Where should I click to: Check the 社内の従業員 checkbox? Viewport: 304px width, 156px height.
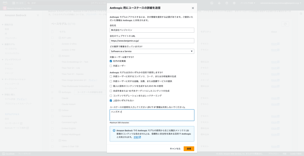[111, 61]
